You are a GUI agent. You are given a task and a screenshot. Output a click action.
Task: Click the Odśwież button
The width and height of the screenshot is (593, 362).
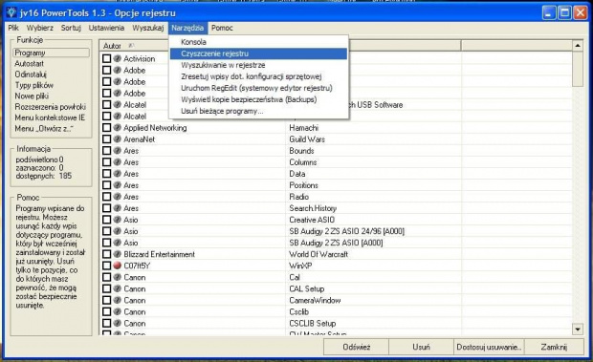[x=356, y=347]
